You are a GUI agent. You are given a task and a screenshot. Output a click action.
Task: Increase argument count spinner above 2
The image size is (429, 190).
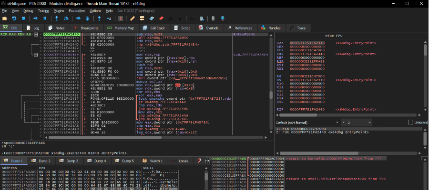pos(369,123)
